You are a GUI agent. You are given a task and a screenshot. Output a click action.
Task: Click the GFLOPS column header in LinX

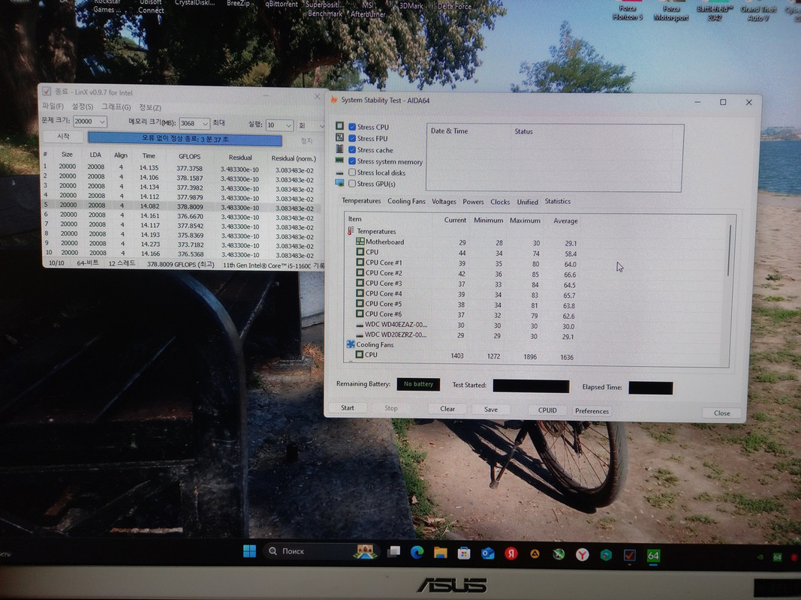189,156
